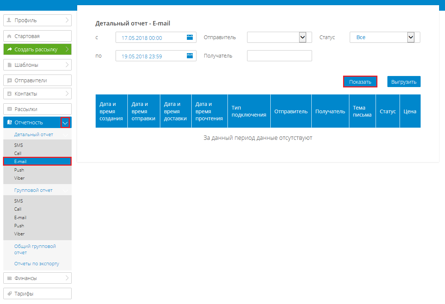Screen dimensions: 445x304
Task: Click the Тема письма column header
Action: coord(362,111)
